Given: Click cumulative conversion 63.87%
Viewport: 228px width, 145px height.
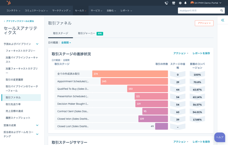Looking at the screenshot, I should tap(197, 90).
